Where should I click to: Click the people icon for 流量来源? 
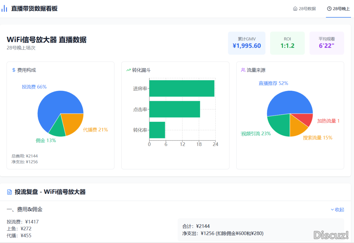(243, 70)
